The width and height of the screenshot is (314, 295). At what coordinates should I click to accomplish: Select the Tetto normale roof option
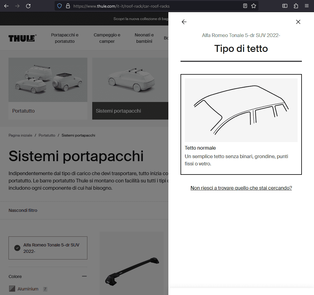[x=241, y=124]
